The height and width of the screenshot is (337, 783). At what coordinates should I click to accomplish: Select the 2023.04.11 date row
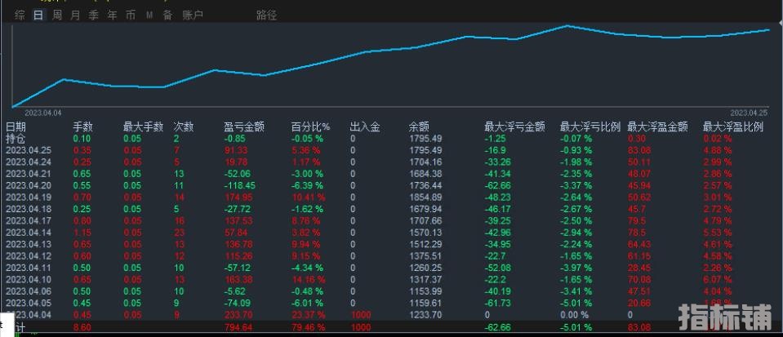click(392, 267)
